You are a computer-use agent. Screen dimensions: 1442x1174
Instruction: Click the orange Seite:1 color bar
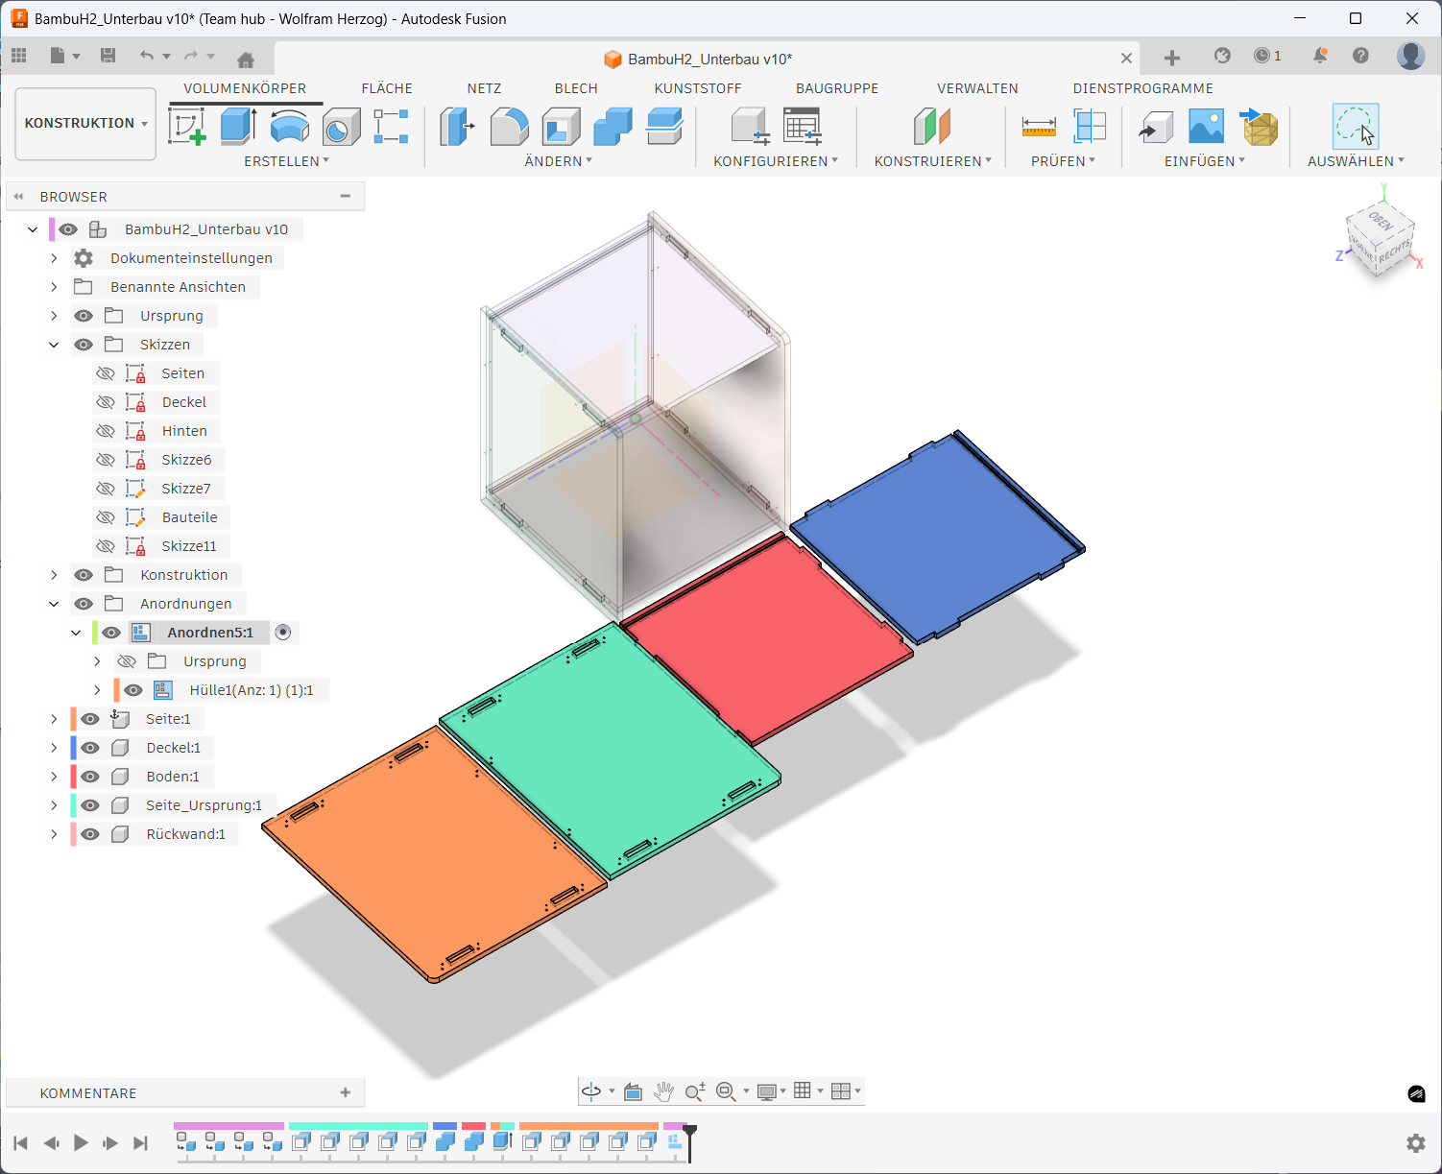coord(73,719)
